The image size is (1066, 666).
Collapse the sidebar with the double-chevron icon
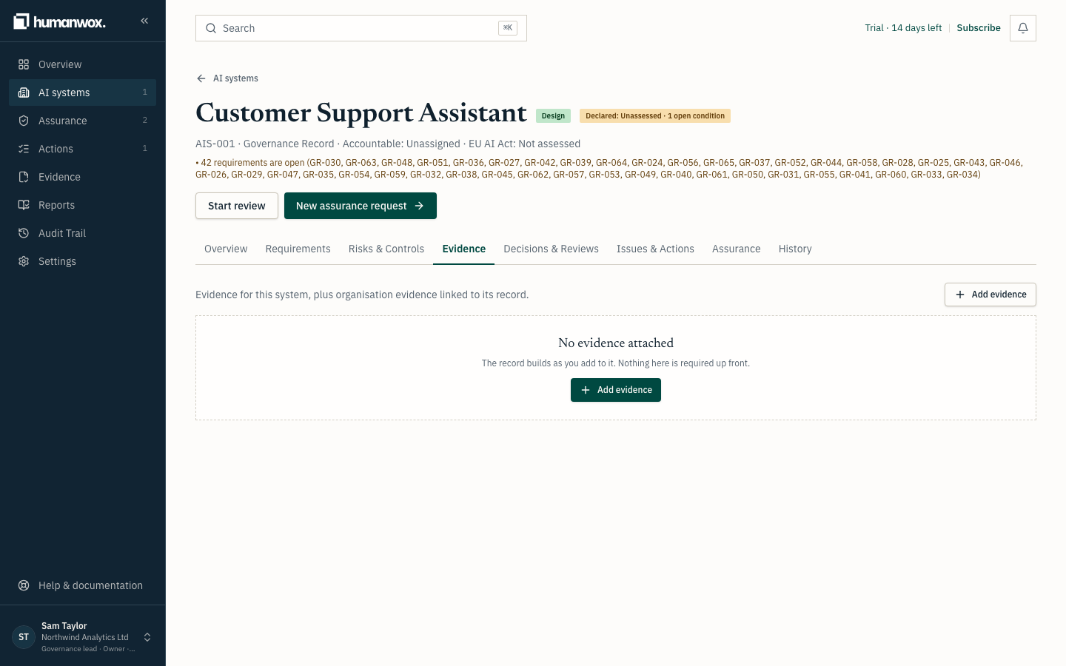click(x=144, y=21)
